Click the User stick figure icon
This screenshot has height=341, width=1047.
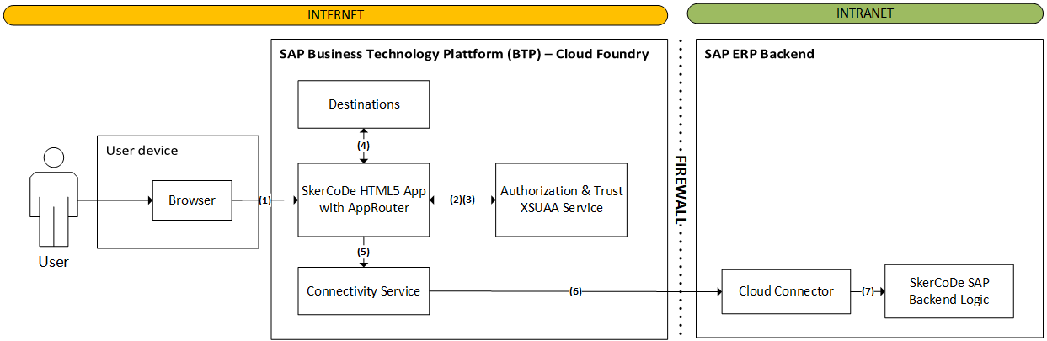click(x=54, y=199)
